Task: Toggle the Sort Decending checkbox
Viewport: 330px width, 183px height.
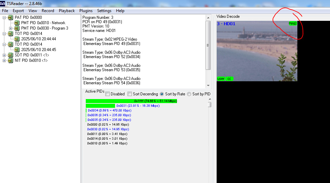Action: click(x=130, y=94)
